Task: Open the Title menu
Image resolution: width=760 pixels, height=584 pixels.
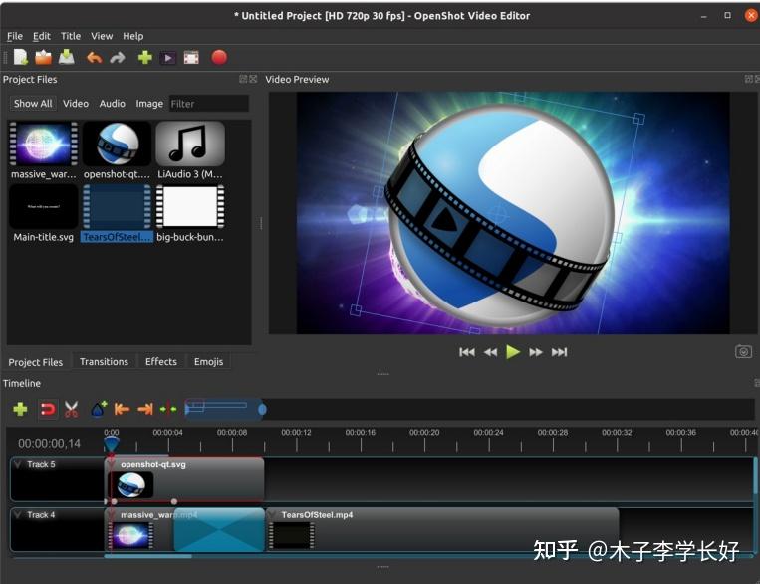Action: coord(71,36)
